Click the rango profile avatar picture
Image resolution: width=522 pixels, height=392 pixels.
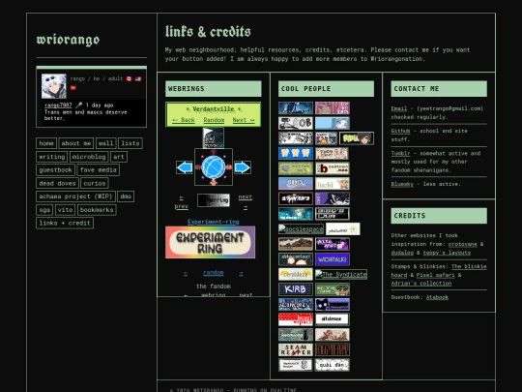coord(53,86)
